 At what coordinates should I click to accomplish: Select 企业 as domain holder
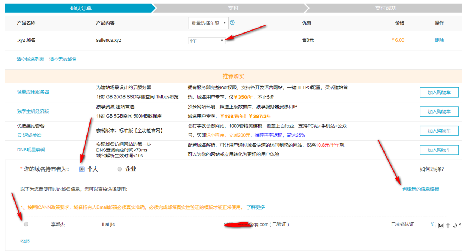[x=120, y=169]
